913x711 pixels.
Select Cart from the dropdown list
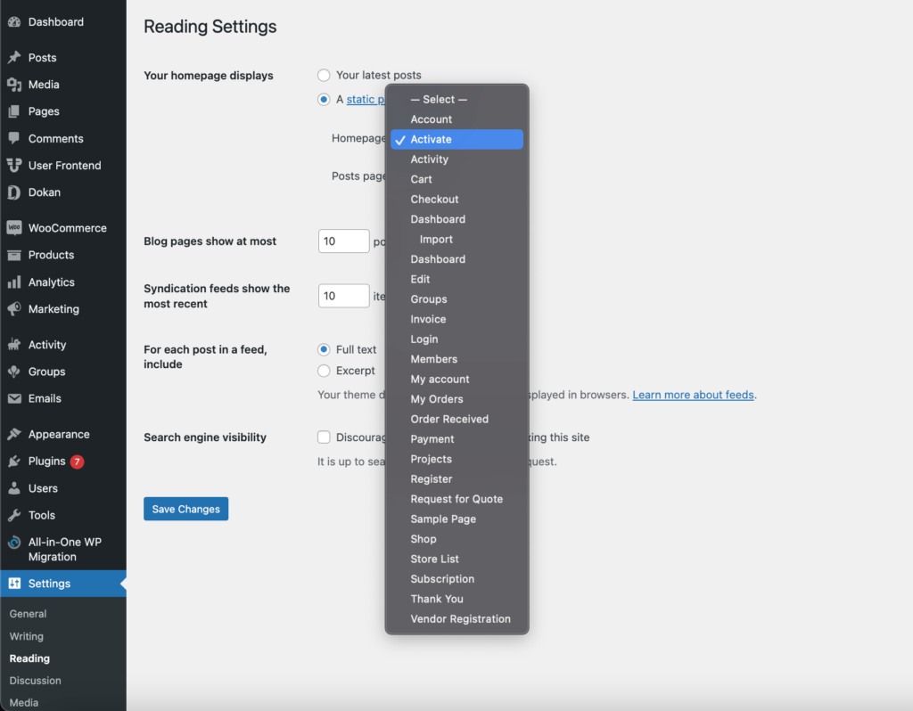point(457,179)
